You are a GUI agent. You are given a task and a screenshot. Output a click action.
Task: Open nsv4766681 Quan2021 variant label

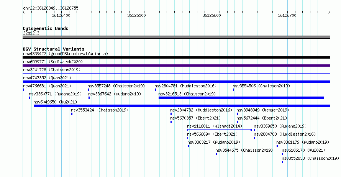coord(47,86)
